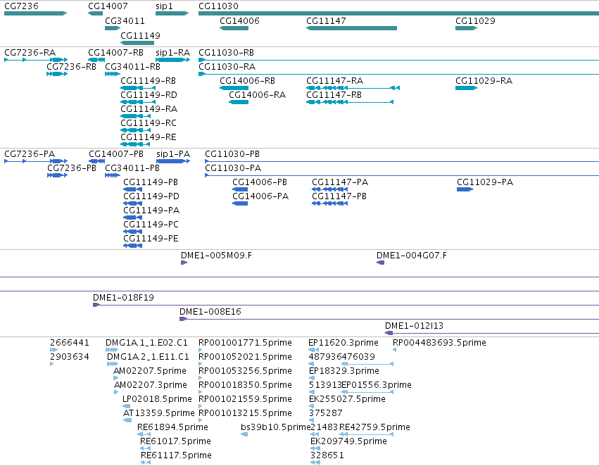Select transcript CG14007-RB label

click(115, 52)
